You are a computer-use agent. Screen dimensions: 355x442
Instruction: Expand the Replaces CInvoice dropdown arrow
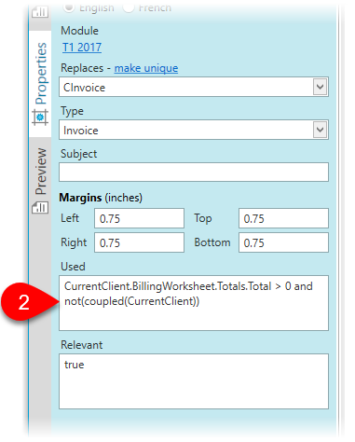pos(320,87)
